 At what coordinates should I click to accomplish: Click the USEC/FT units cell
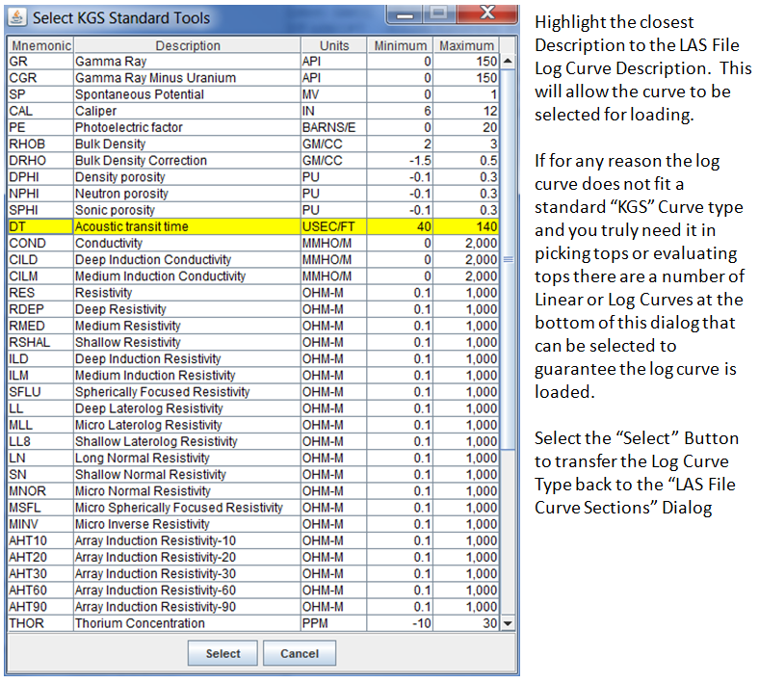[x=334, y=226]
